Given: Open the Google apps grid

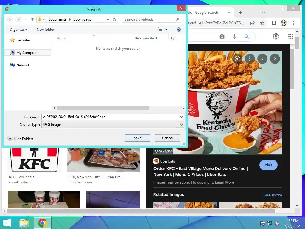Looking at the screenshot, I should click(291, 36).
